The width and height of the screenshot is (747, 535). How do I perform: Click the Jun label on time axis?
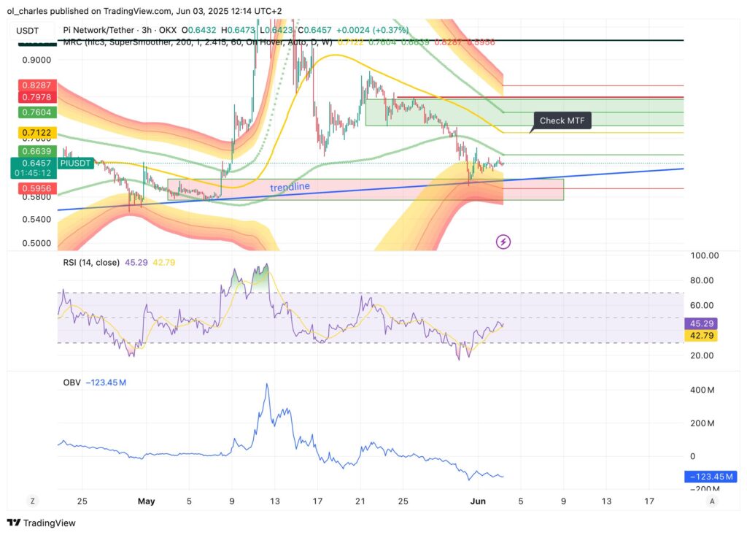[478, 501]
